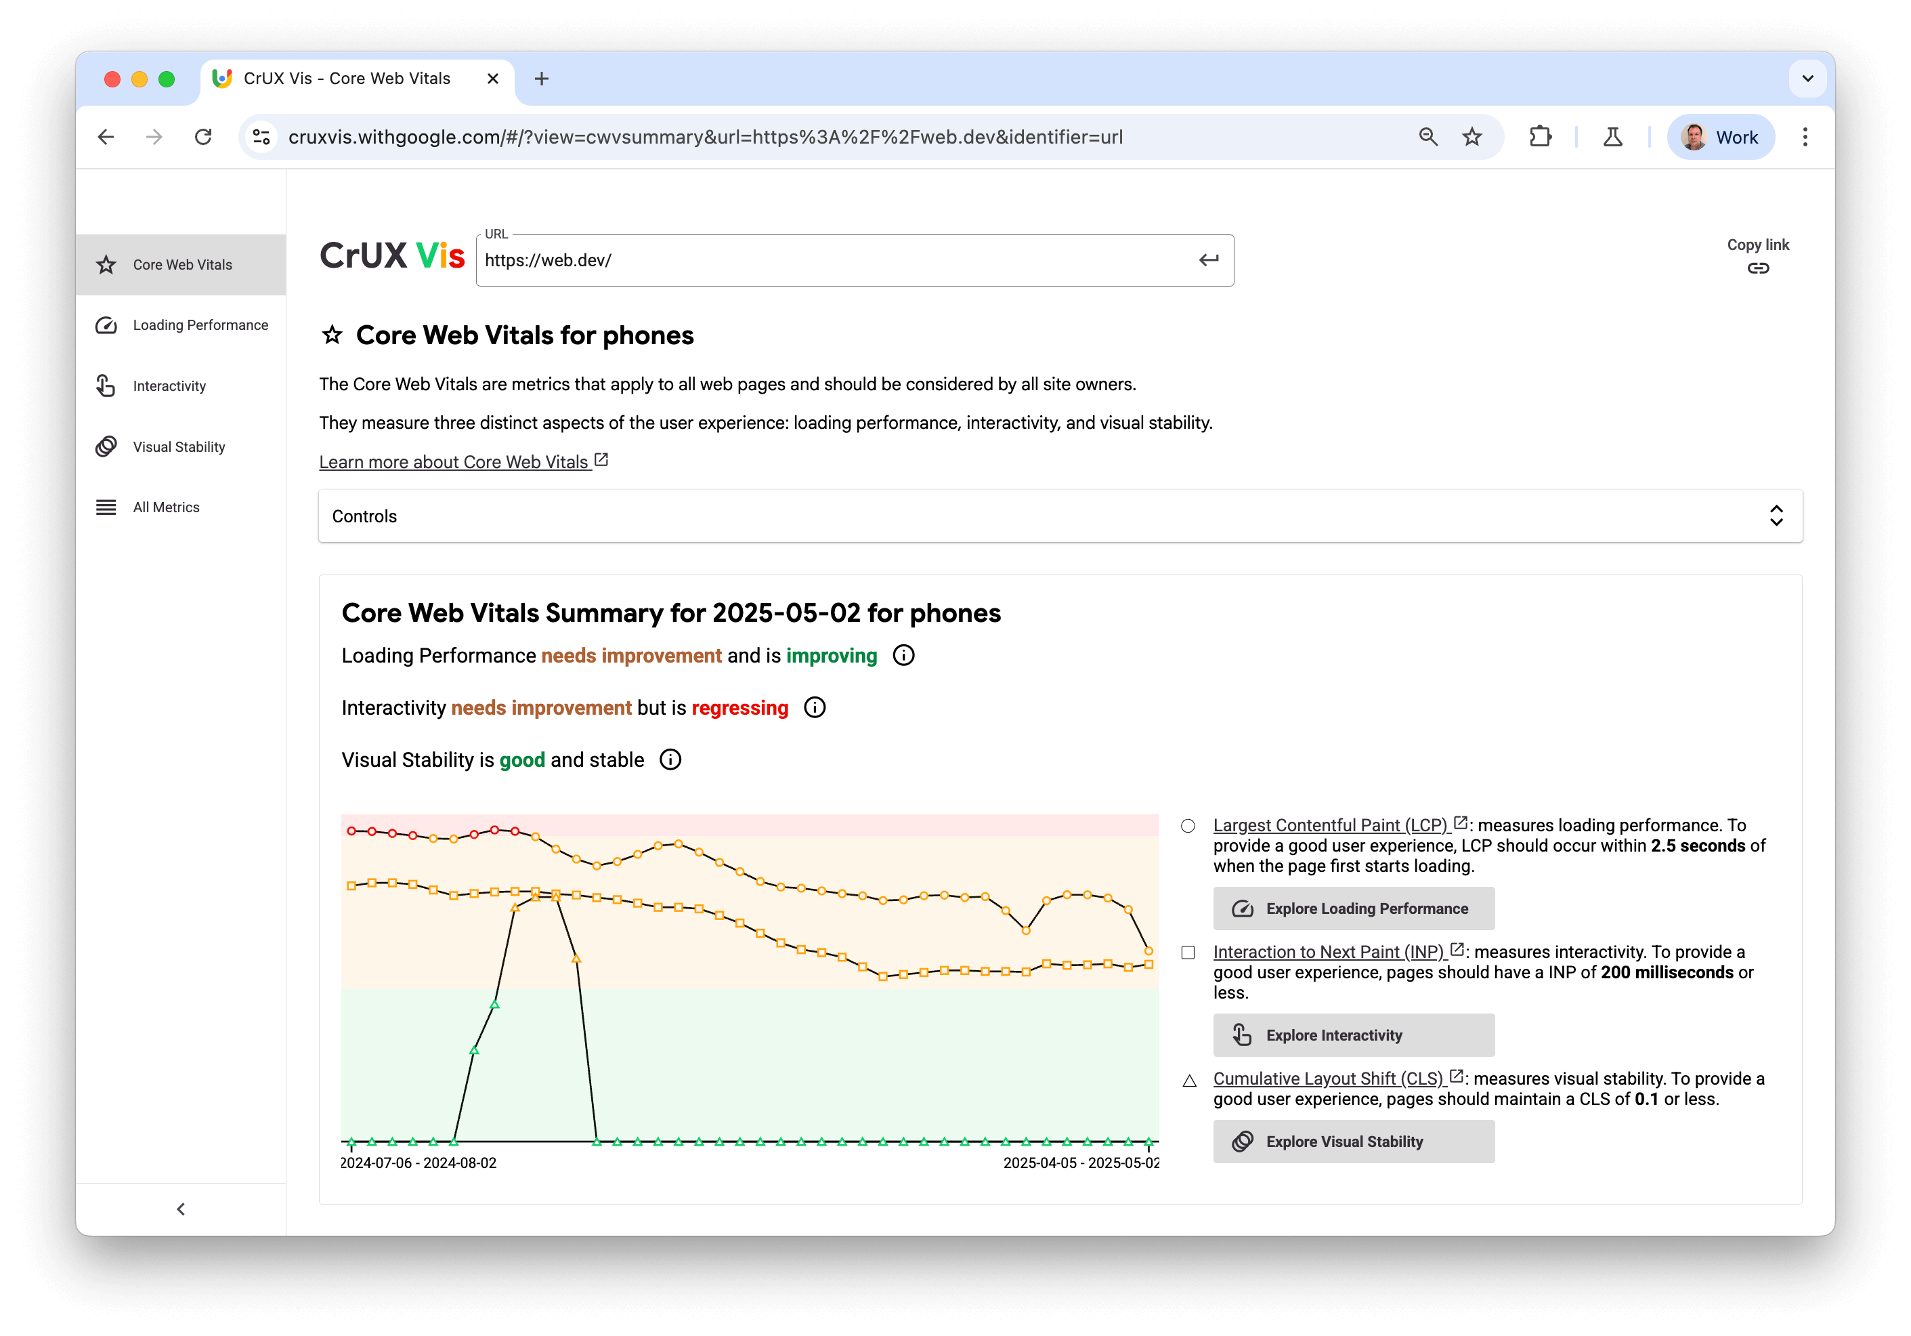Screen dimensions: 1911x1336
Task: Open the info tooltip about Loading Performance
Action: click(x=903, y=654)
